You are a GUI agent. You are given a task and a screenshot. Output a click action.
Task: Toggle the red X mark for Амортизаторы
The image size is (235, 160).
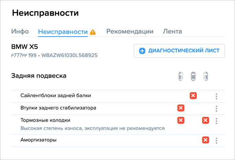click(206, 140)
